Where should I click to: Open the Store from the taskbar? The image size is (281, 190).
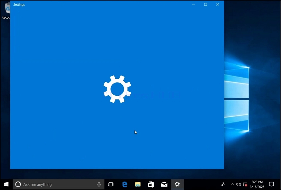click(x=151, y=184)
